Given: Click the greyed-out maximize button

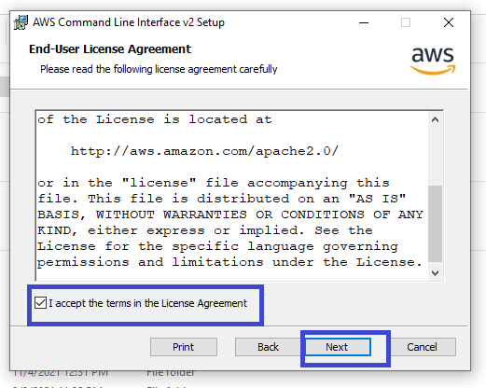Looking at the screenshot, I should 406,22.
